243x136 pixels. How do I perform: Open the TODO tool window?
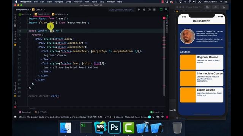[41, 112]
